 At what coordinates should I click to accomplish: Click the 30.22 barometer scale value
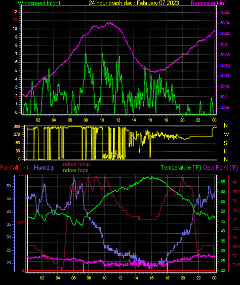click(225, 33)
